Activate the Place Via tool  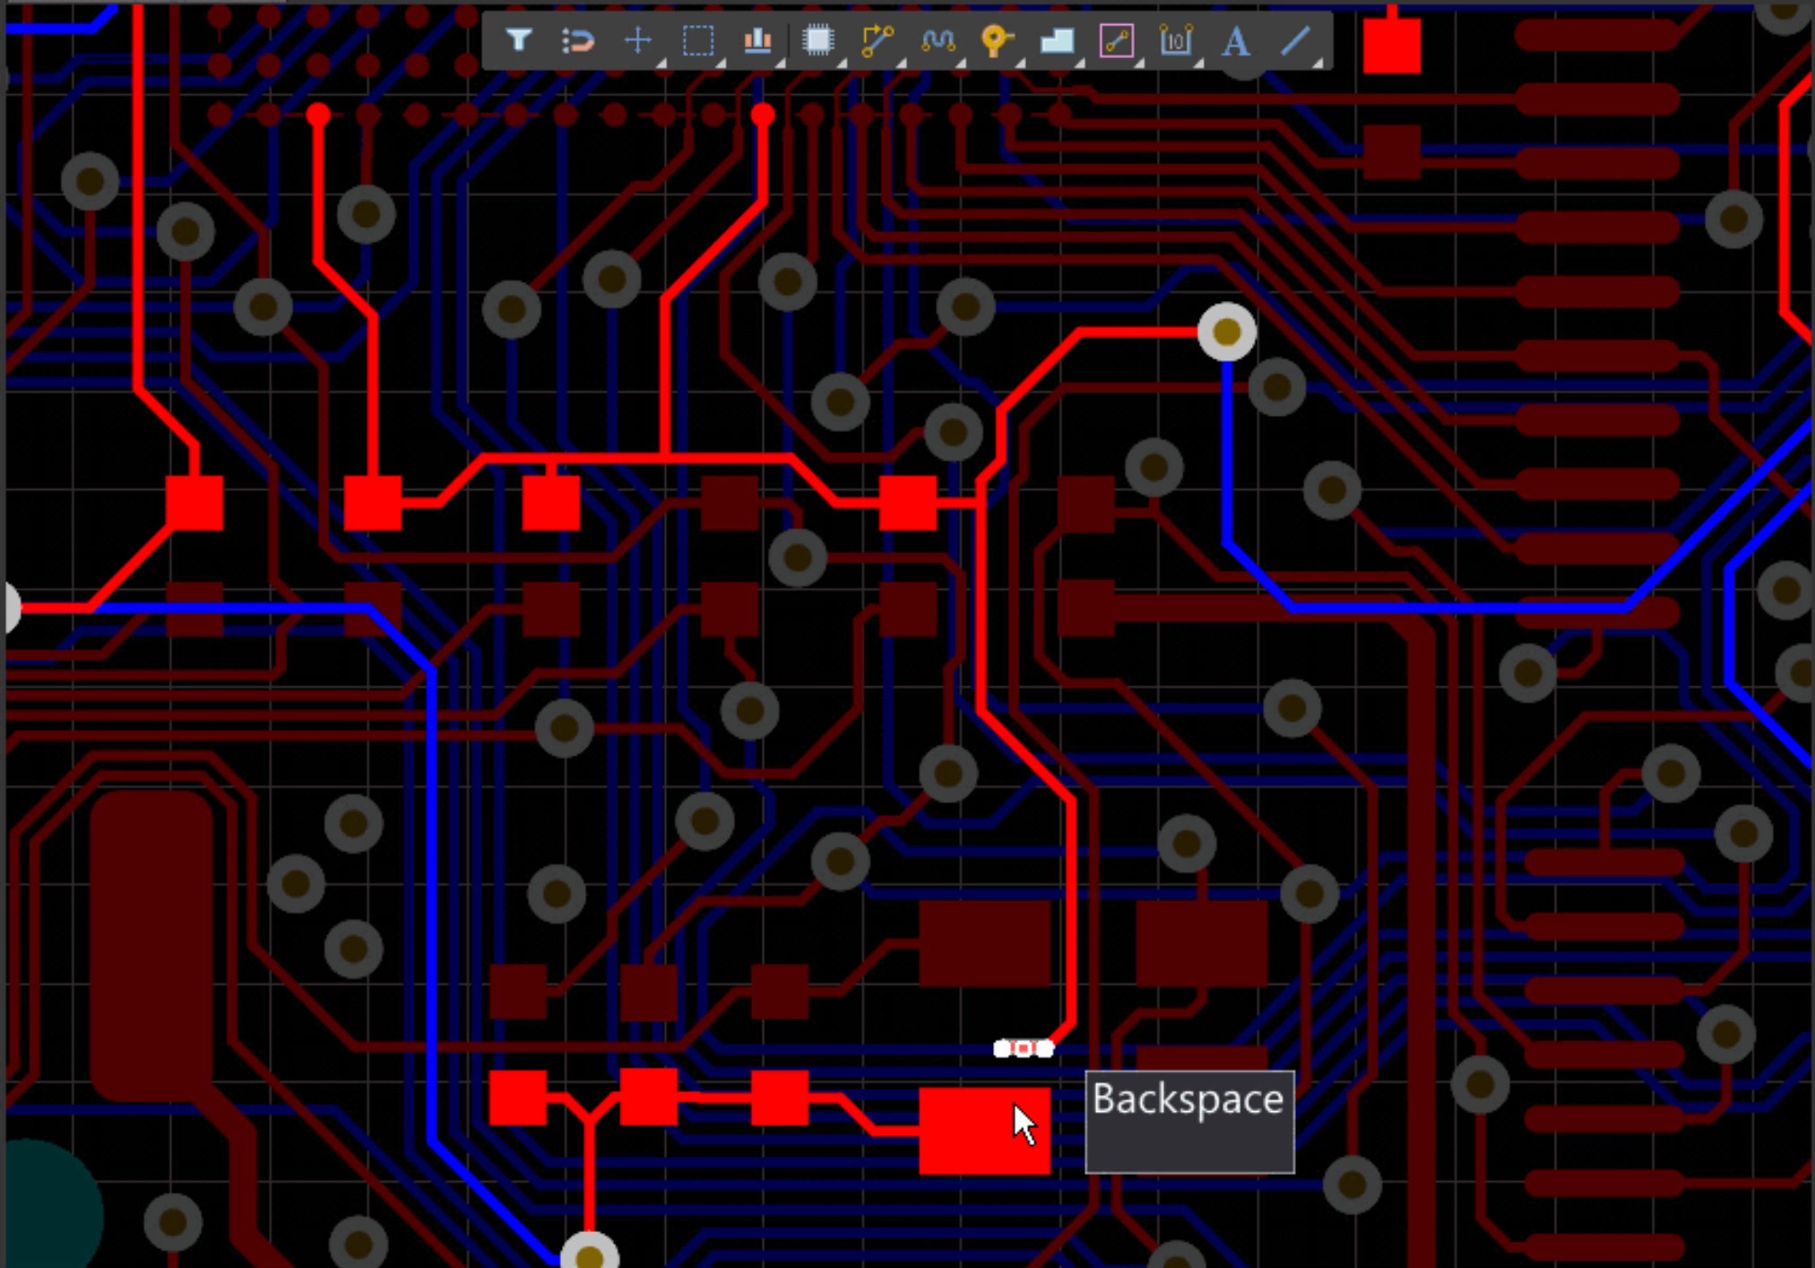coord(997,40)
